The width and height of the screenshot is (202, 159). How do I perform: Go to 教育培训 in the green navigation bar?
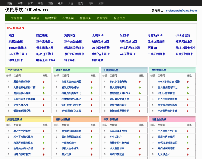102,18
